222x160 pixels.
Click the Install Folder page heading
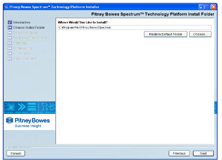[x=153, y=14]
